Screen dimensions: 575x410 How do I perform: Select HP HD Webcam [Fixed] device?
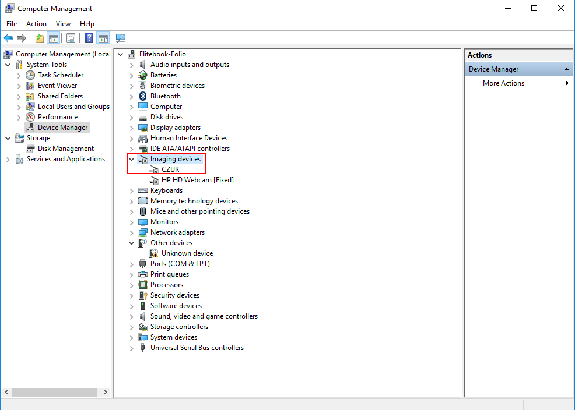pyautogui.click(x=197, y=180)
